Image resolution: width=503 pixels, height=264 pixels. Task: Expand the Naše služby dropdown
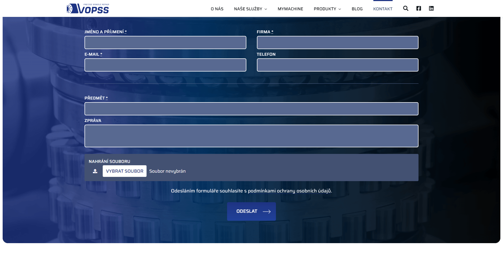pos(250,9)
